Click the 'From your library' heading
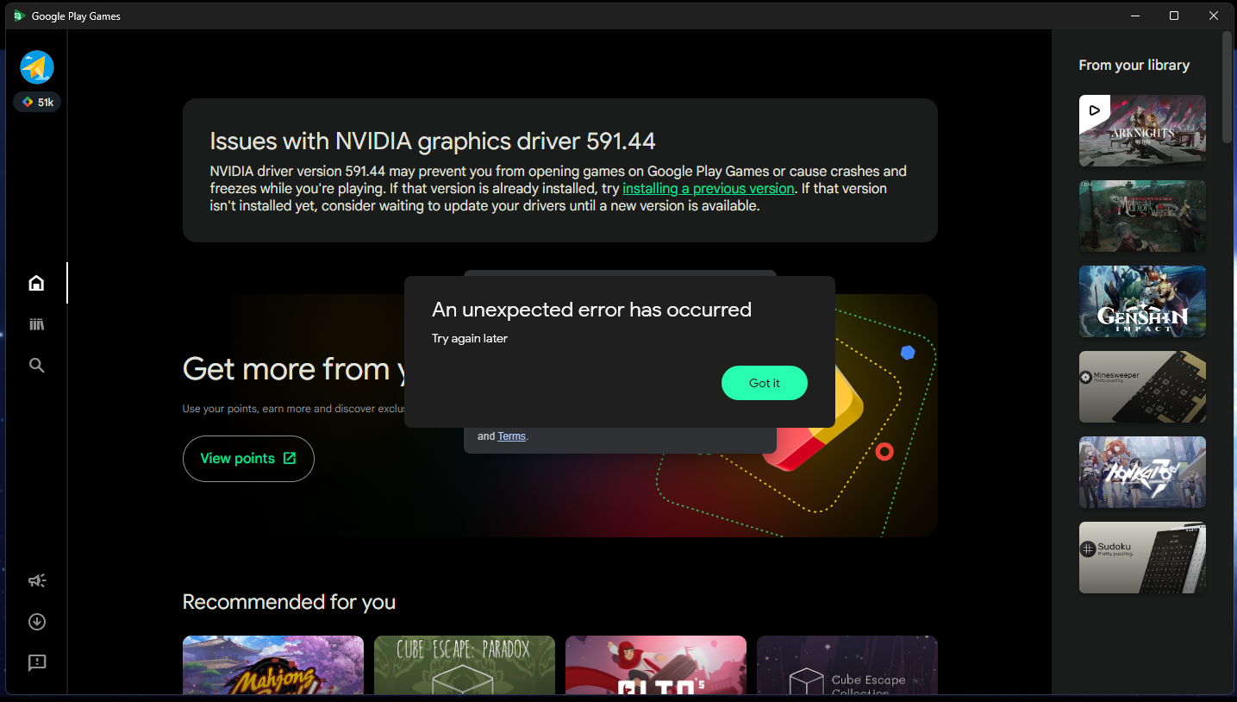Viewport: 1237px width, 702px height. [x=1134, y=65]
